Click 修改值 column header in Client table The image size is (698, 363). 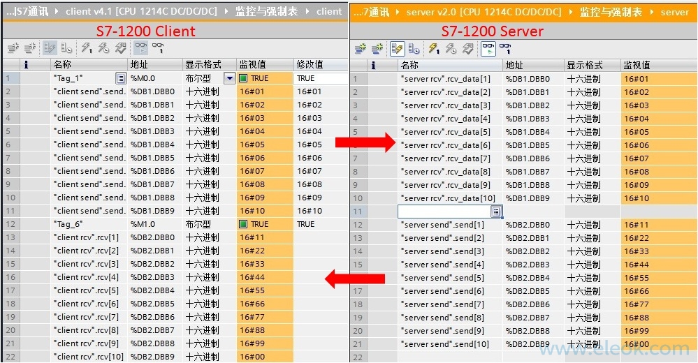pos(321,65)
